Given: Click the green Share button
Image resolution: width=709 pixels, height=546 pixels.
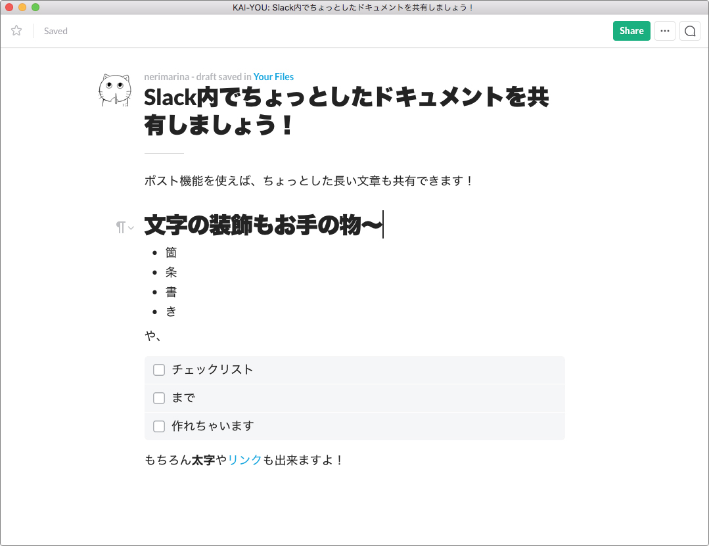Looking at the screenshot, I should (x=631, y=31).
